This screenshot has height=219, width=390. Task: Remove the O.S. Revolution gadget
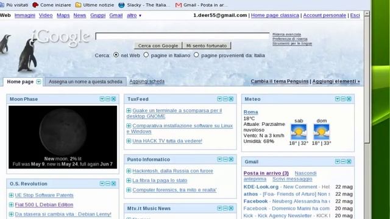[x=113, y=184]
